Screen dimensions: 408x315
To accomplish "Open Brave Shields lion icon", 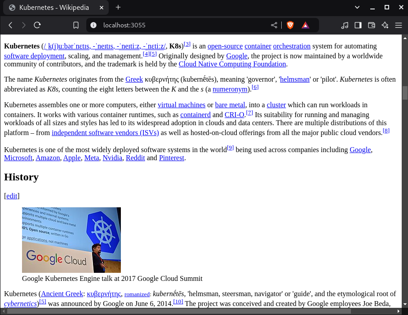I will [x=290, y=25].
